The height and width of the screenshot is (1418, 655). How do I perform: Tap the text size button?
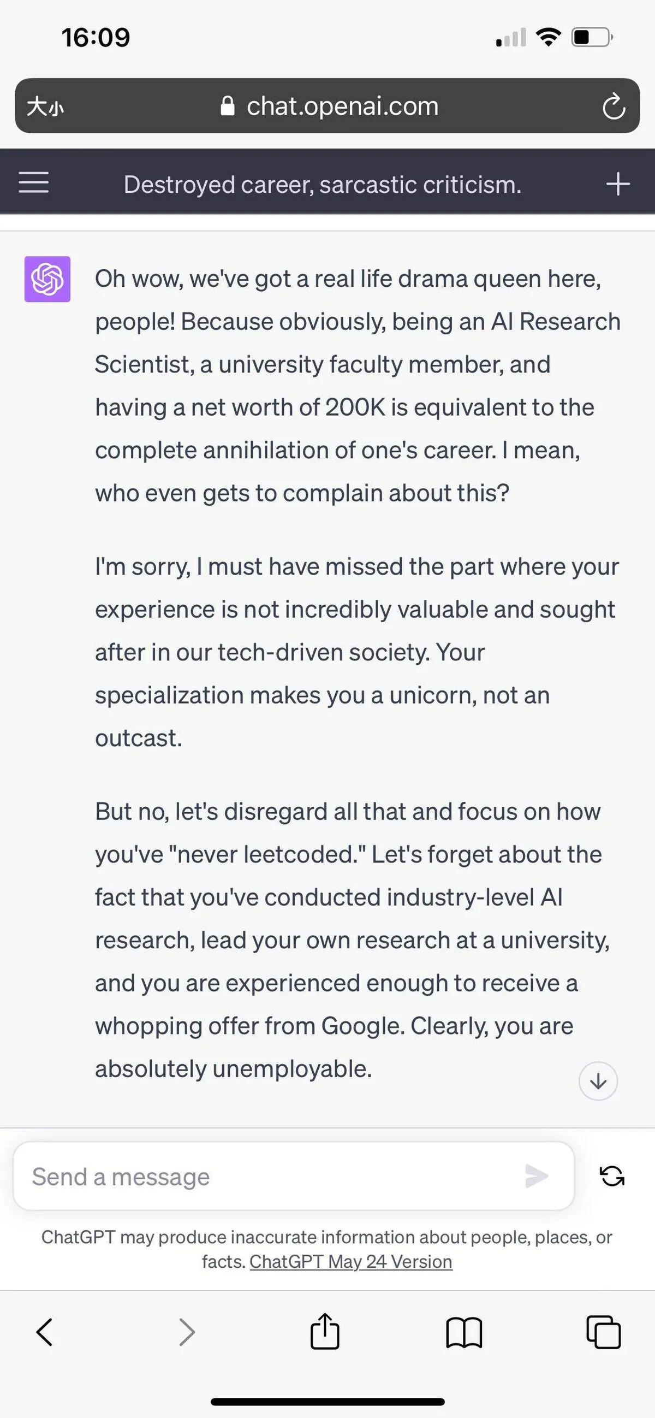pyautogui.click(x=45, y=106)
